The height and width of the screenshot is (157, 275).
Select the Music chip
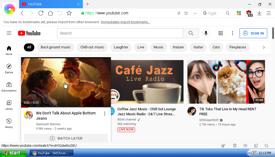tap(159, 47)
